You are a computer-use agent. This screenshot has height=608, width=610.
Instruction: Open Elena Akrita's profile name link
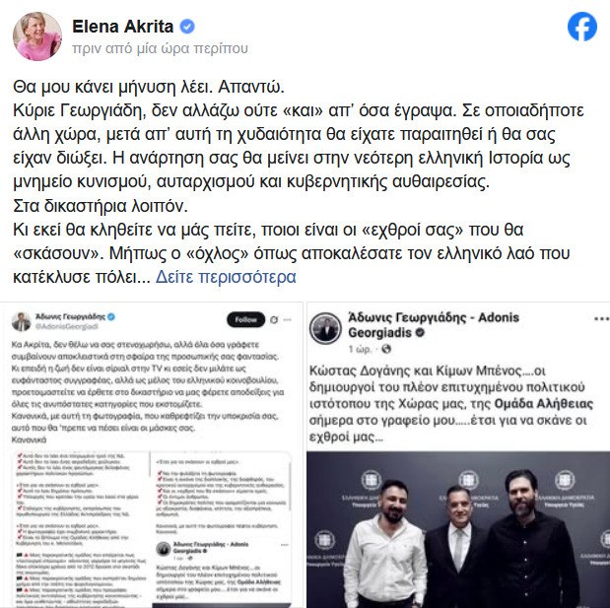[x=122, y=27]
